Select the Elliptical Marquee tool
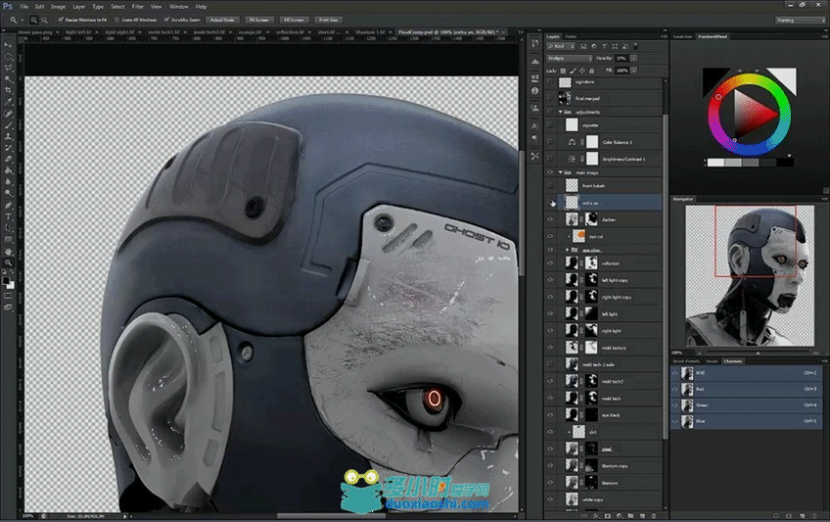This screenshot has height=522, width=830. tap(8, 57)
